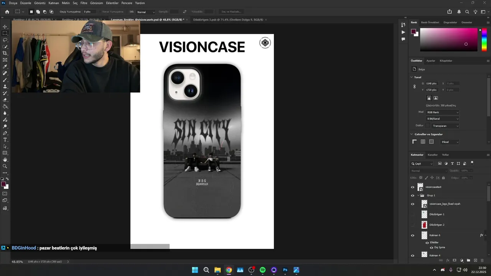Switch to the Ayarlar tab

point(431,61)
